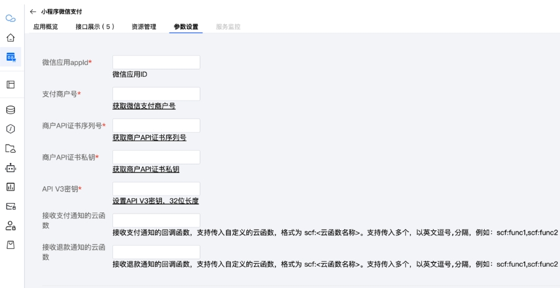Open the database cylinder sidebar icon
The width and height of the screenshot is (560, 288).
pyautogui.click(x=11, y=110)
